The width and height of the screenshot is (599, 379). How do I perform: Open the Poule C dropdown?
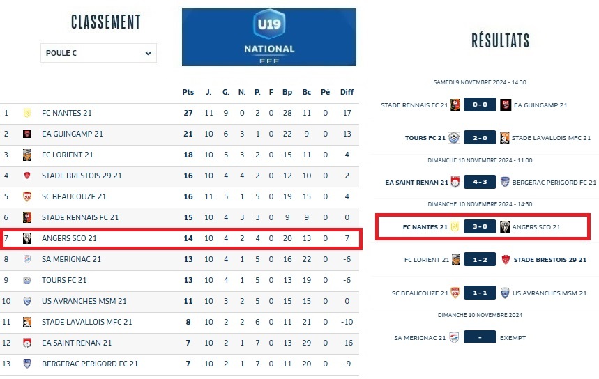pyautogui.click(x=98, y=53)
